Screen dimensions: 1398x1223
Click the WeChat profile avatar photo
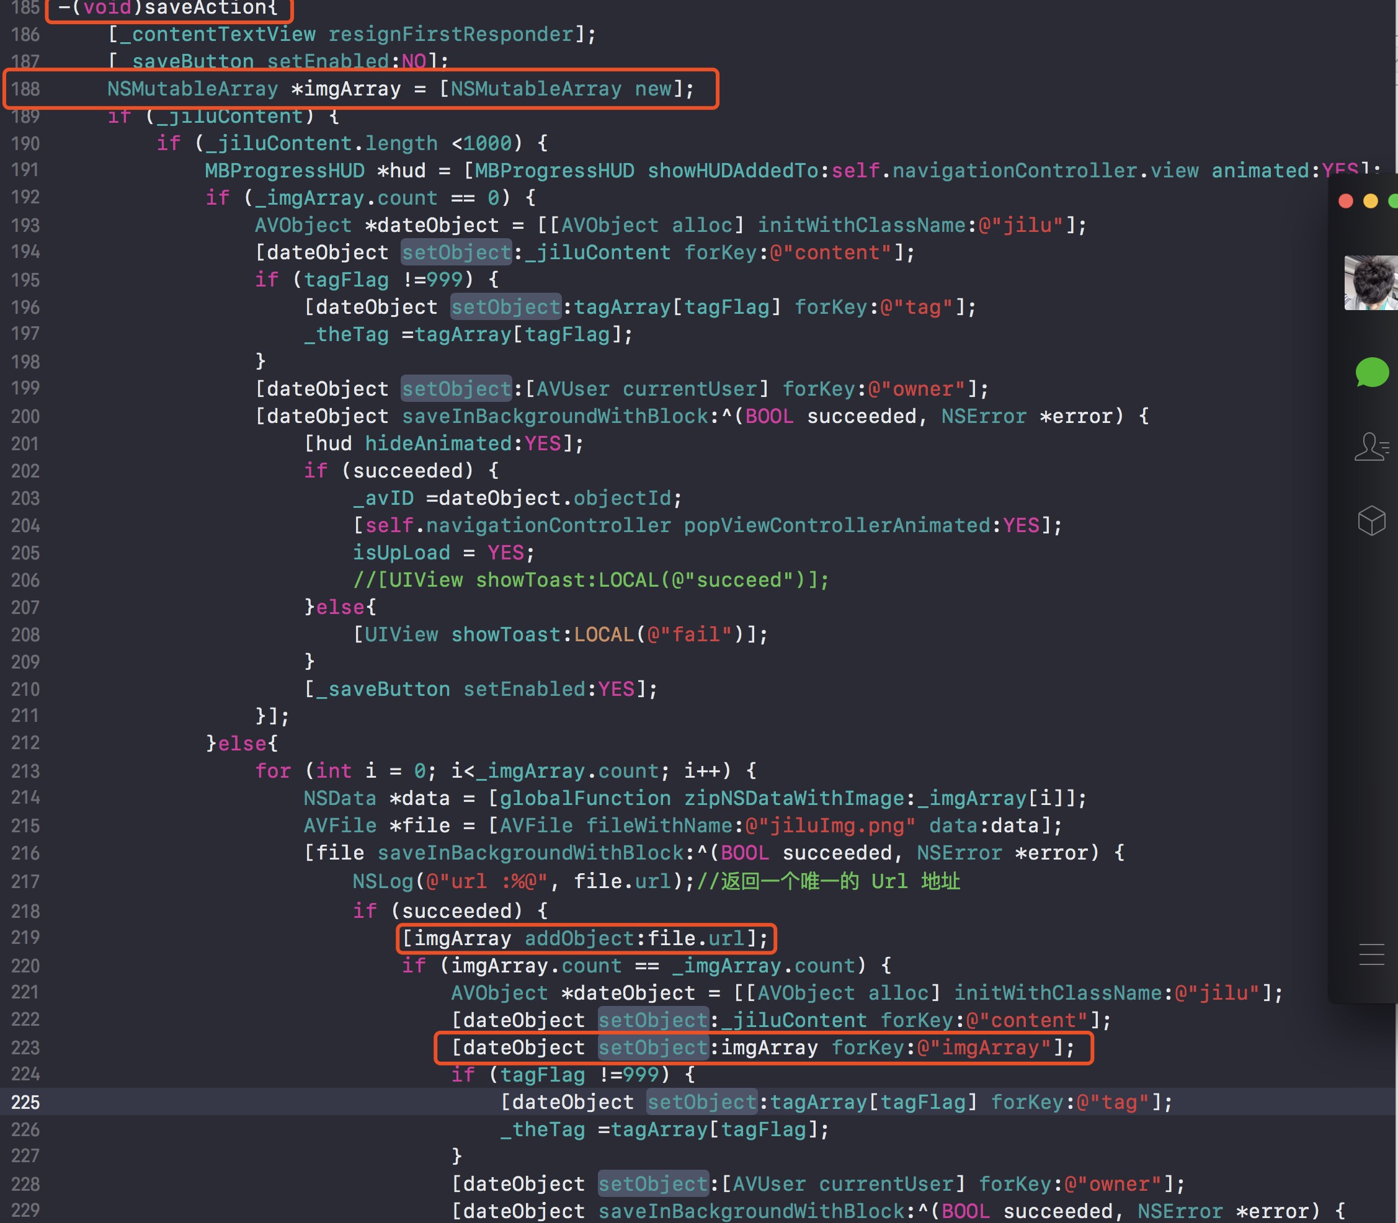[x=1371, y=283]
